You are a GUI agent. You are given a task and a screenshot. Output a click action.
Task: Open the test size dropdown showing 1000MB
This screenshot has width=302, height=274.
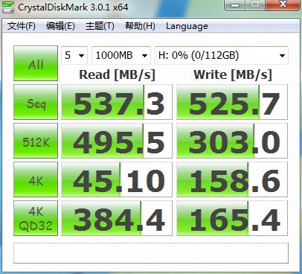click(121, 55)
